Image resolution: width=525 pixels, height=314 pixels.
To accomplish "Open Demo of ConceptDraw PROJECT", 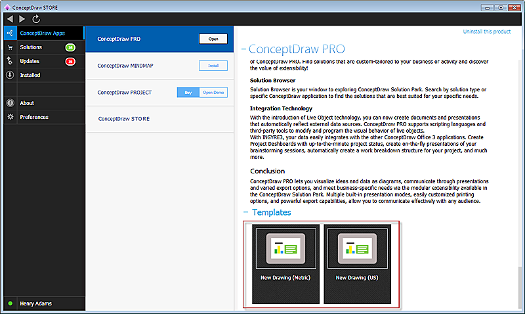I will 213,93.
